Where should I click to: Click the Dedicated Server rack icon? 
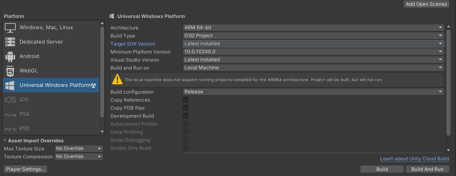click(10, 42)
